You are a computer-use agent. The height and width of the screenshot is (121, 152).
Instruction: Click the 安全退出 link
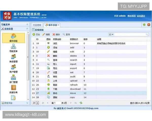141,16
